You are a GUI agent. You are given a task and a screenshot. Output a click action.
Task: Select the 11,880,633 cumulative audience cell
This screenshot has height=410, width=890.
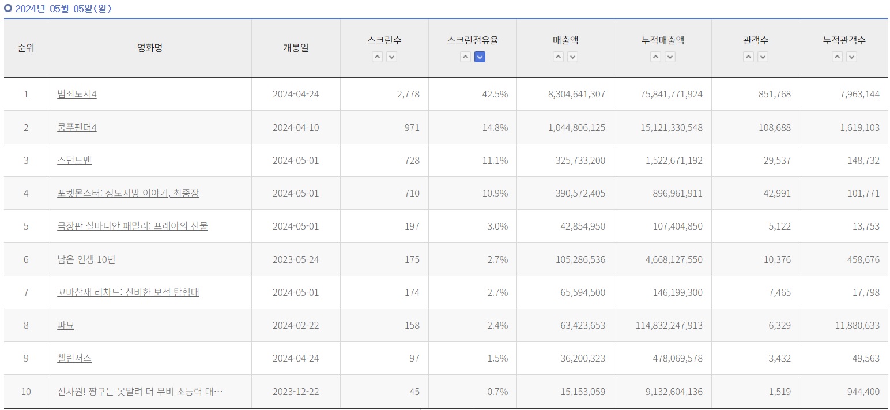pyautogui.click(x=844, y=325)
